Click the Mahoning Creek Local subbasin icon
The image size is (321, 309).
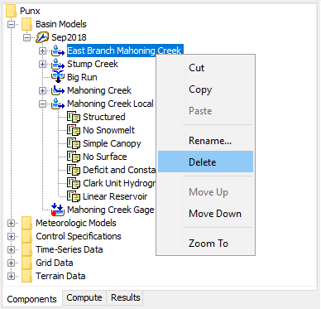coord(58,104)
